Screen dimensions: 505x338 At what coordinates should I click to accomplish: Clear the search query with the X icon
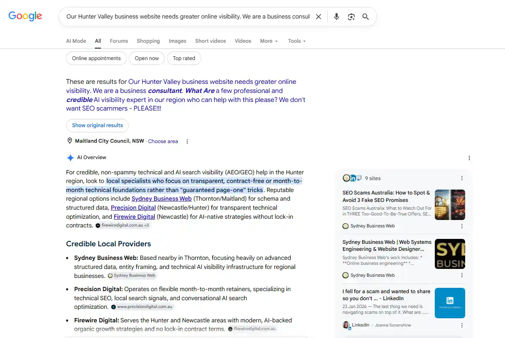pos(318,17)
